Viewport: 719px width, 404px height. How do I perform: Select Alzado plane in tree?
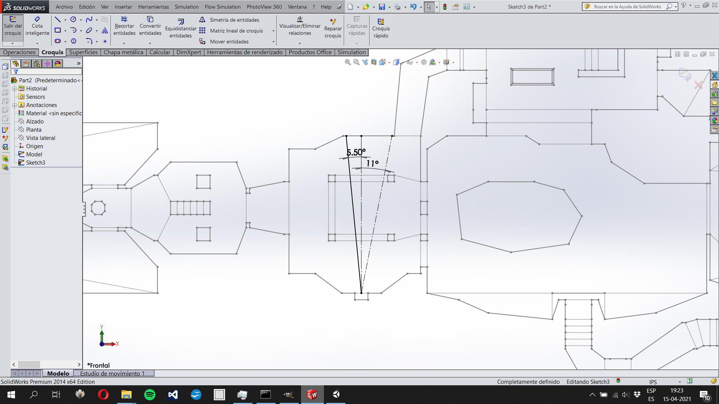click(35, 122)
